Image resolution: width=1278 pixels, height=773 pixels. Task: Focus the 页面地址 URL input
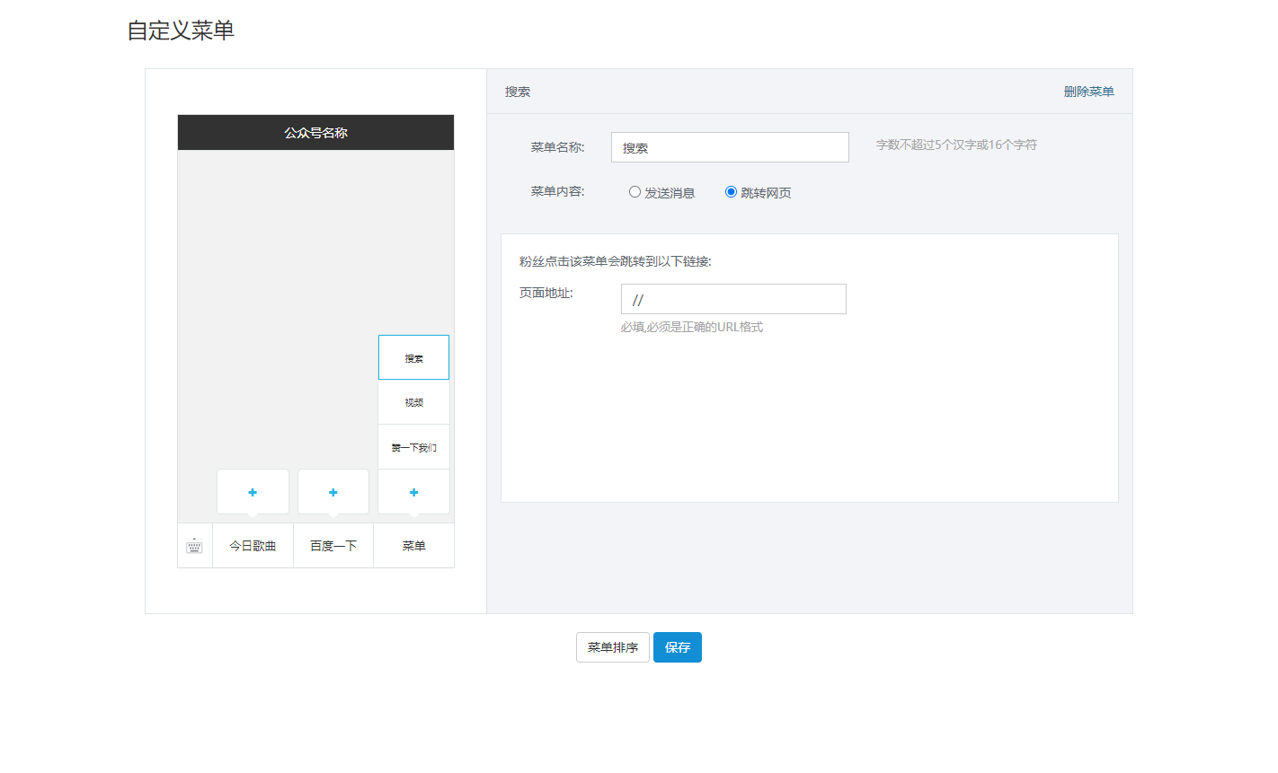(x=733, y=299)
